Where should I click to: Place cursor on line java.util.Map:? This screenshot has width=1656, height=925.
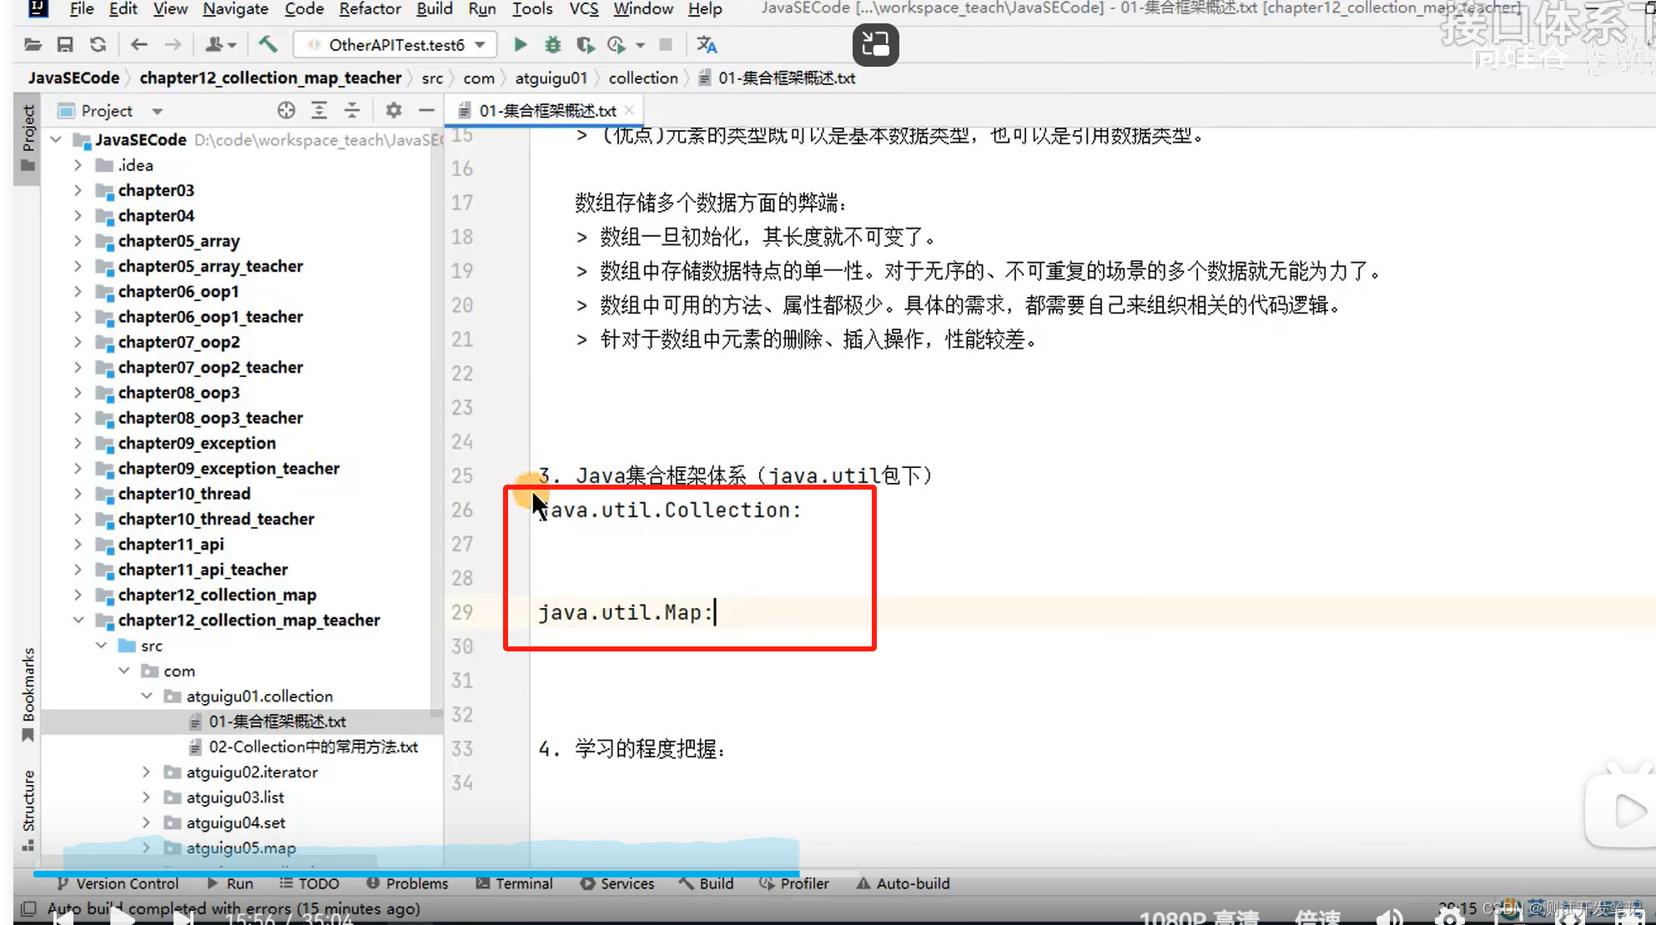[626, 612]
